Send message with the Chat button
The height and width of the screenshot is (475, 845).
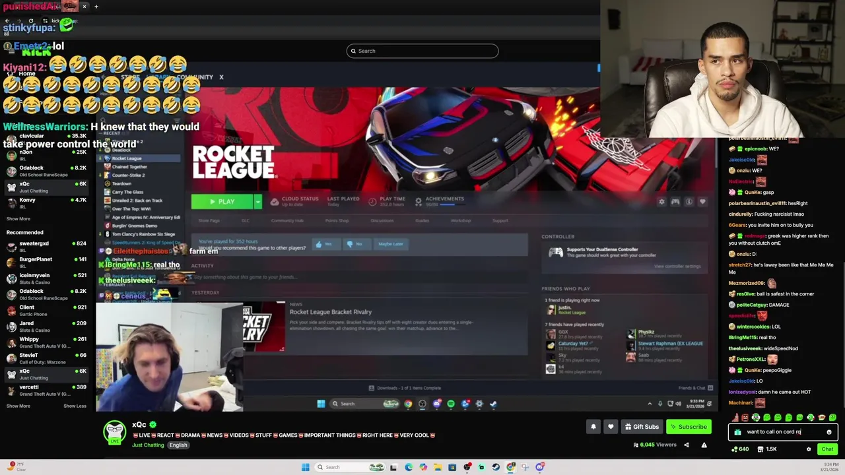pos(827,449)
